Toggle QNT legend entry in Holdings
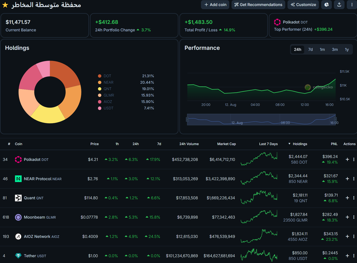The image size is (357, 263). pos(105,89)
